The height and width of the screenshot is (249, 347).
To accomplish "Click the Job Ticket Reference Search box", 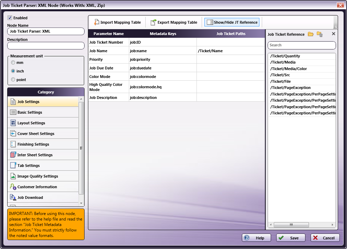I will point(302,45).
